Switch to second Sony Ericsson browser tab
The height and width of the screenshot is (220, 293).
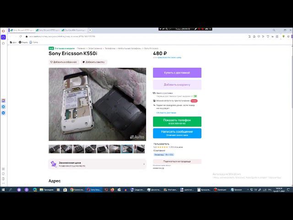point(48,30)
